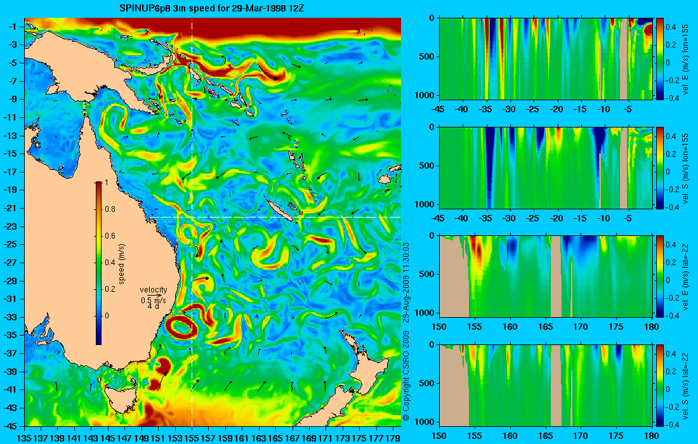Viewport: 698px width, 444px height.
Task: Click the red ring eddy off eastern Australia
Action: click(x=180, y=328)
